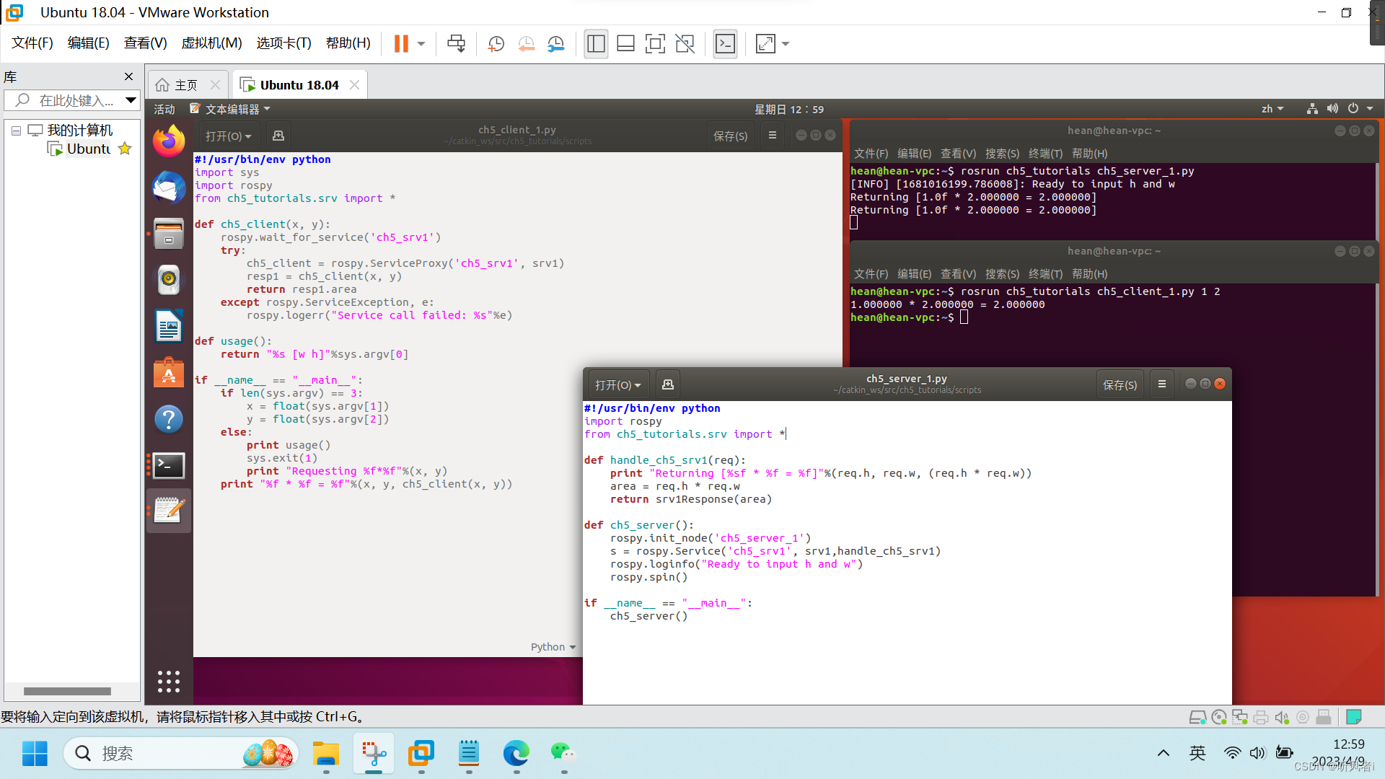1385x779 pixels.
Task: Pause the virtual machine with the orange pause icon
Action: 401,44
